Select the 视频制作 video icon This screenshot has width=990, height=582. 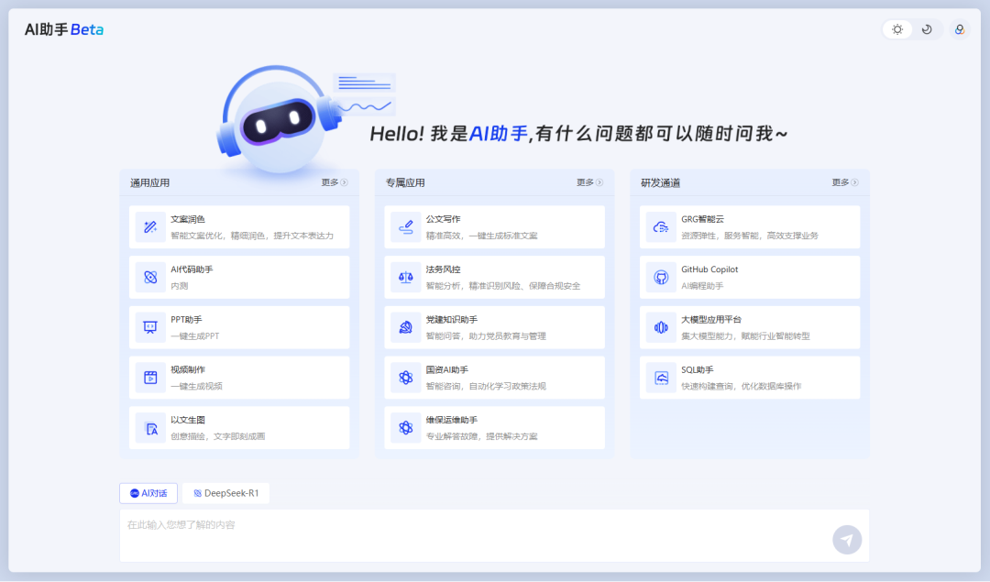point(150,377)
